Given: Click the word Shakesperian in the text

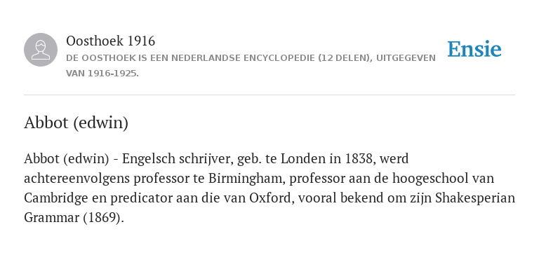Looking at the screenshot, I should tap(475, 198).
